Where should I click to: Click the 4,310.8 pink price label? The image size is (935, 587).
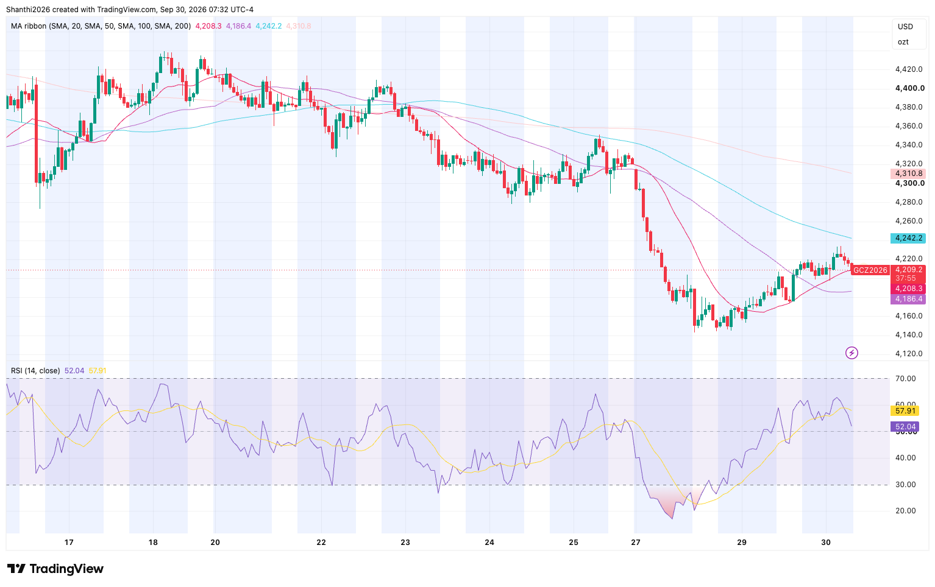[908, 174]
